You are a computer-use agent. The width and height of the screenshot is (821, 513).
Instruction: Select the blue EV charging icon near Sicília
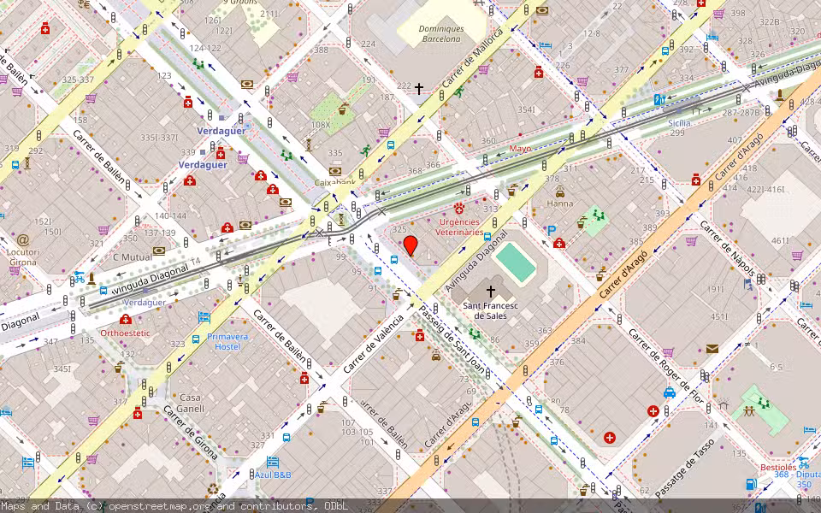click(x=659, y=99)
